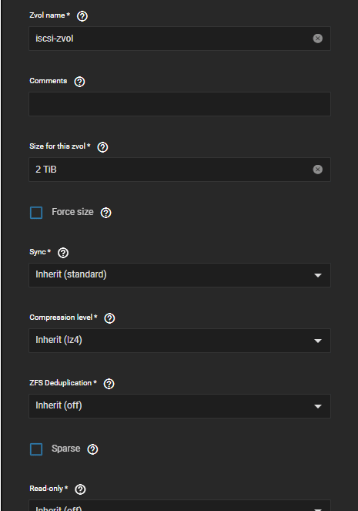Enable the Force size checkbox
This screenshot has height=511, width=358.
[36, 213]
